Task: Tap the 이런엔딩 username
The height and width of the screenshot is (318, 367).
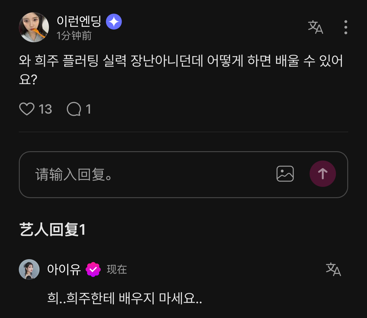Action: (x=79, y=21)
